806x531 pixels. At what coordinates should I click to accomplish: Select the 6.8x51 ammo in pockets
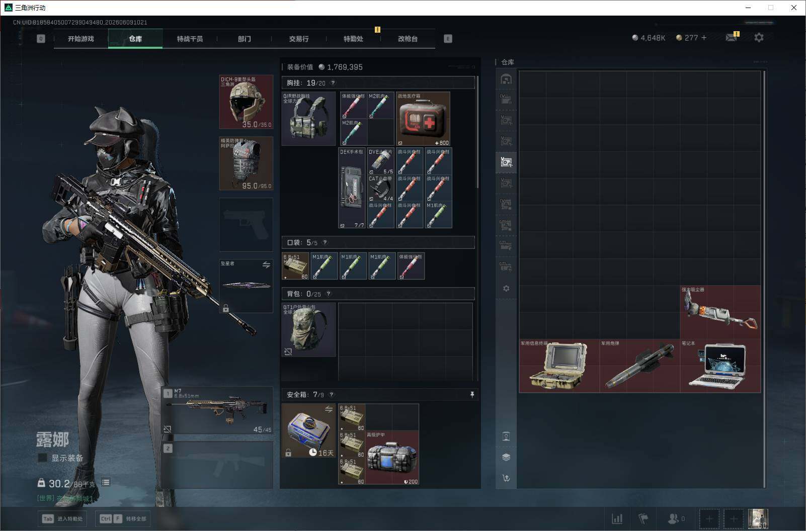[x=295, y=266]
